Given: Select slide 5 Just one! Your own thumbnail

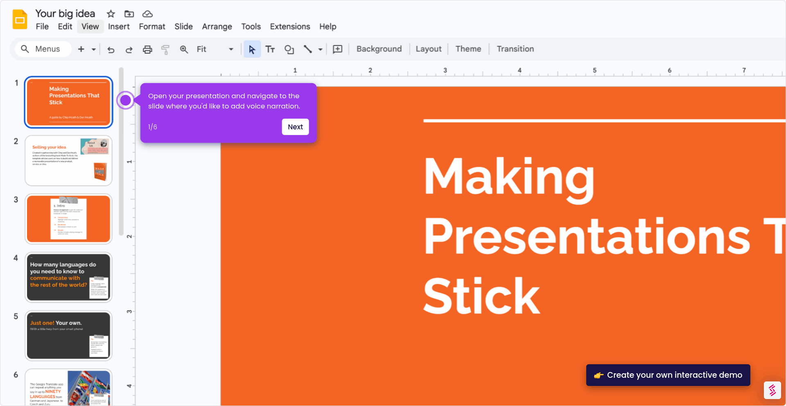Looking at the screenshot, I should click(x=68, y=336).
